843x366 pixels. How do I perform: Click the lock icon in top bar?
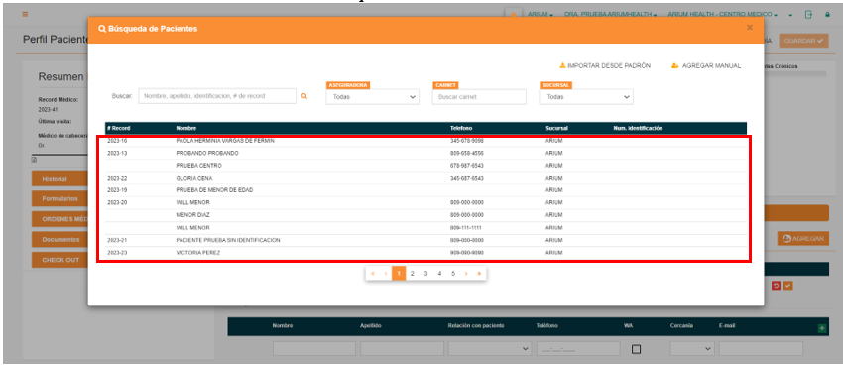pyautogui.click(x=827, y=15)
